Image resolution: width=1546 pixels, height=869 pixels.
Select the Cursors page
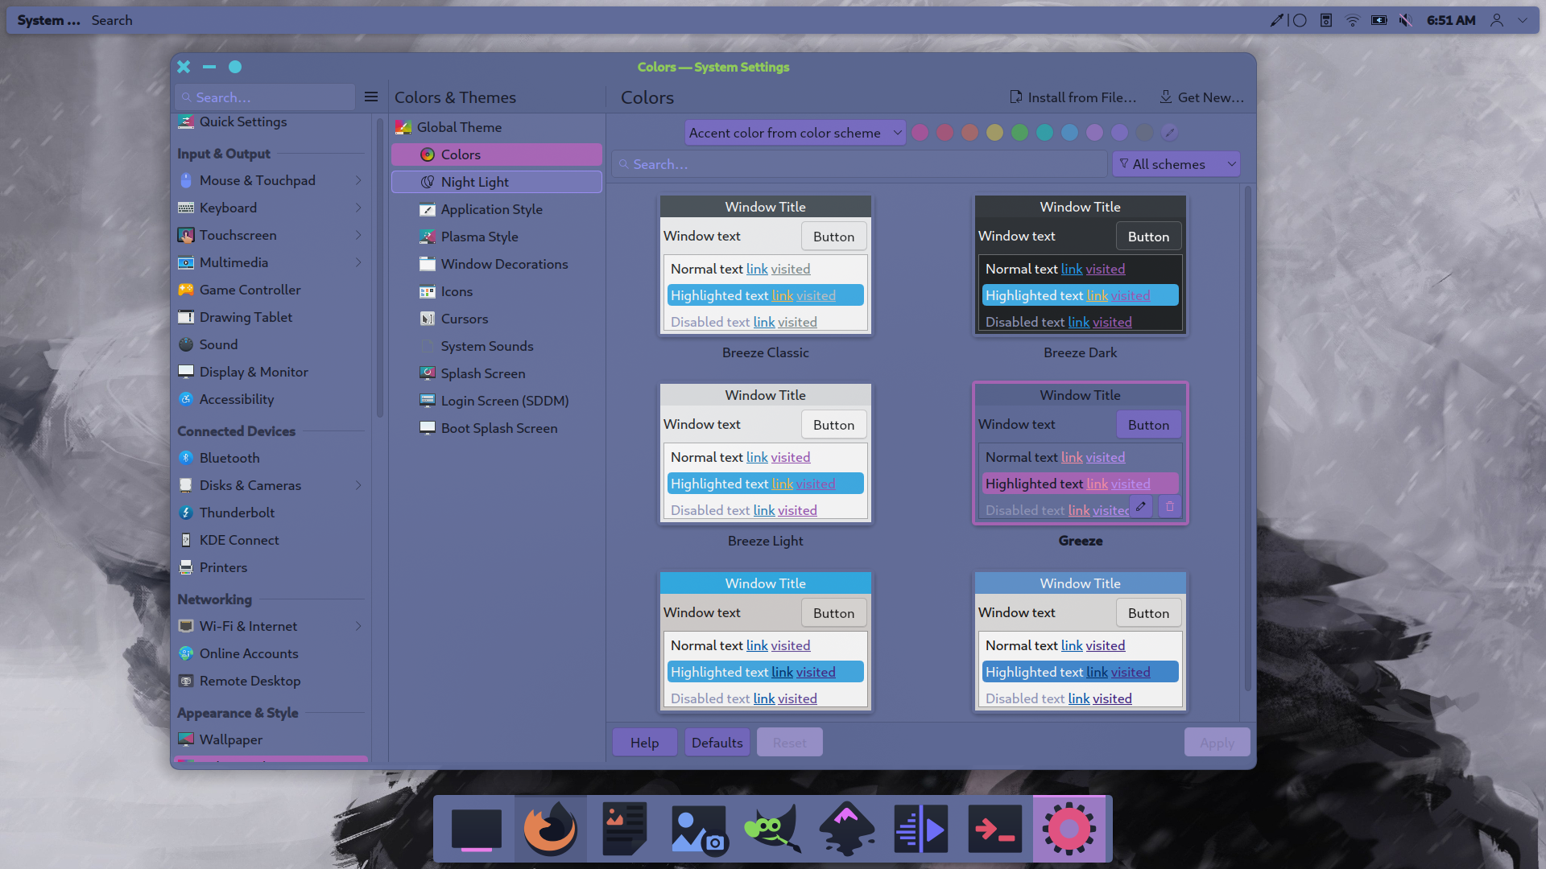pyautogui.click(x=497, y=319)
